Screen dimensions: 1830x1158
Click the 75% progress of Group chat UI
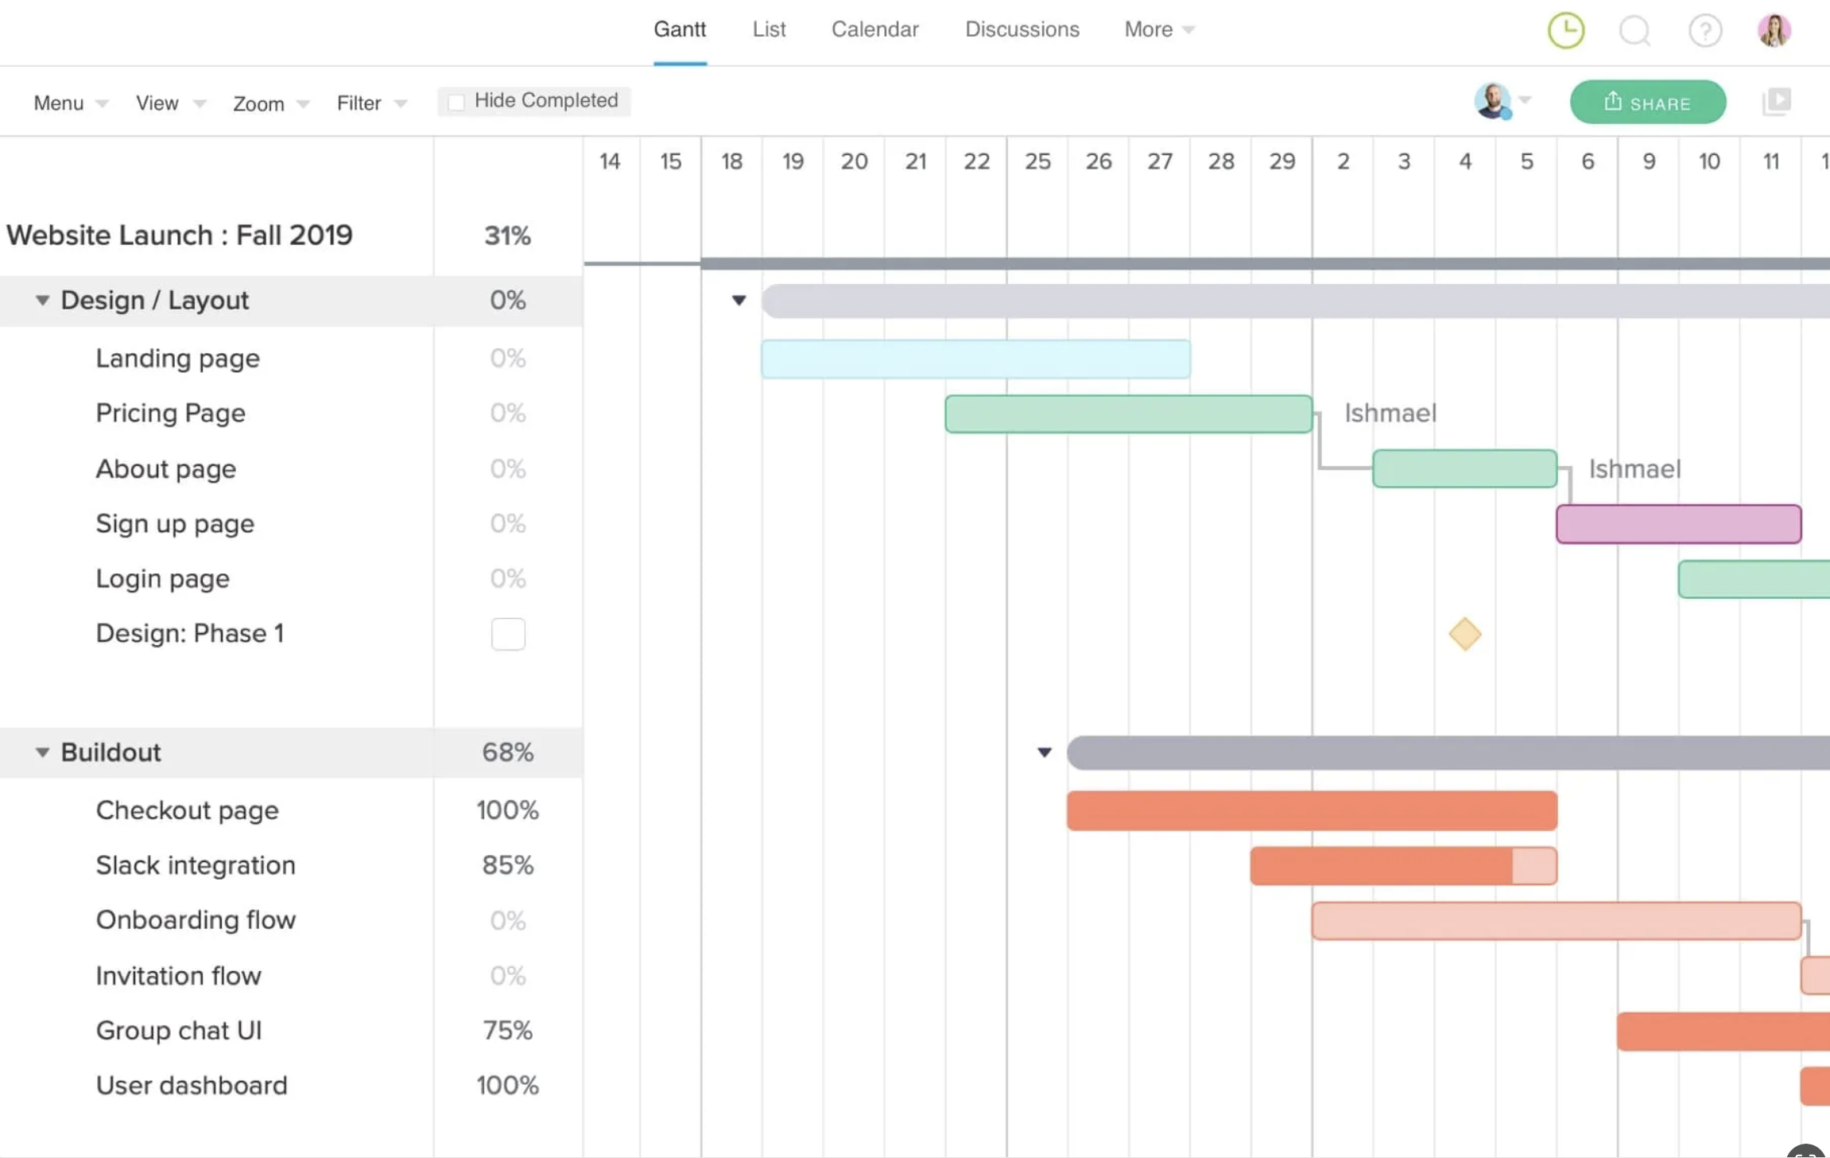[x=508, y=1031]
